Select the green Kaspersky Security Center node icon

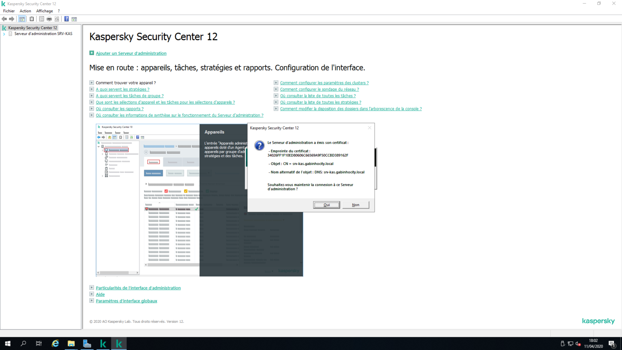(x=4, y=28)
